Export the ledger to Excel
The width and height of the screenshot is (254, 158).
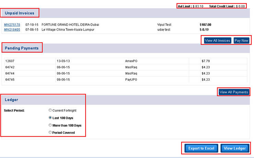coord(201,148)
